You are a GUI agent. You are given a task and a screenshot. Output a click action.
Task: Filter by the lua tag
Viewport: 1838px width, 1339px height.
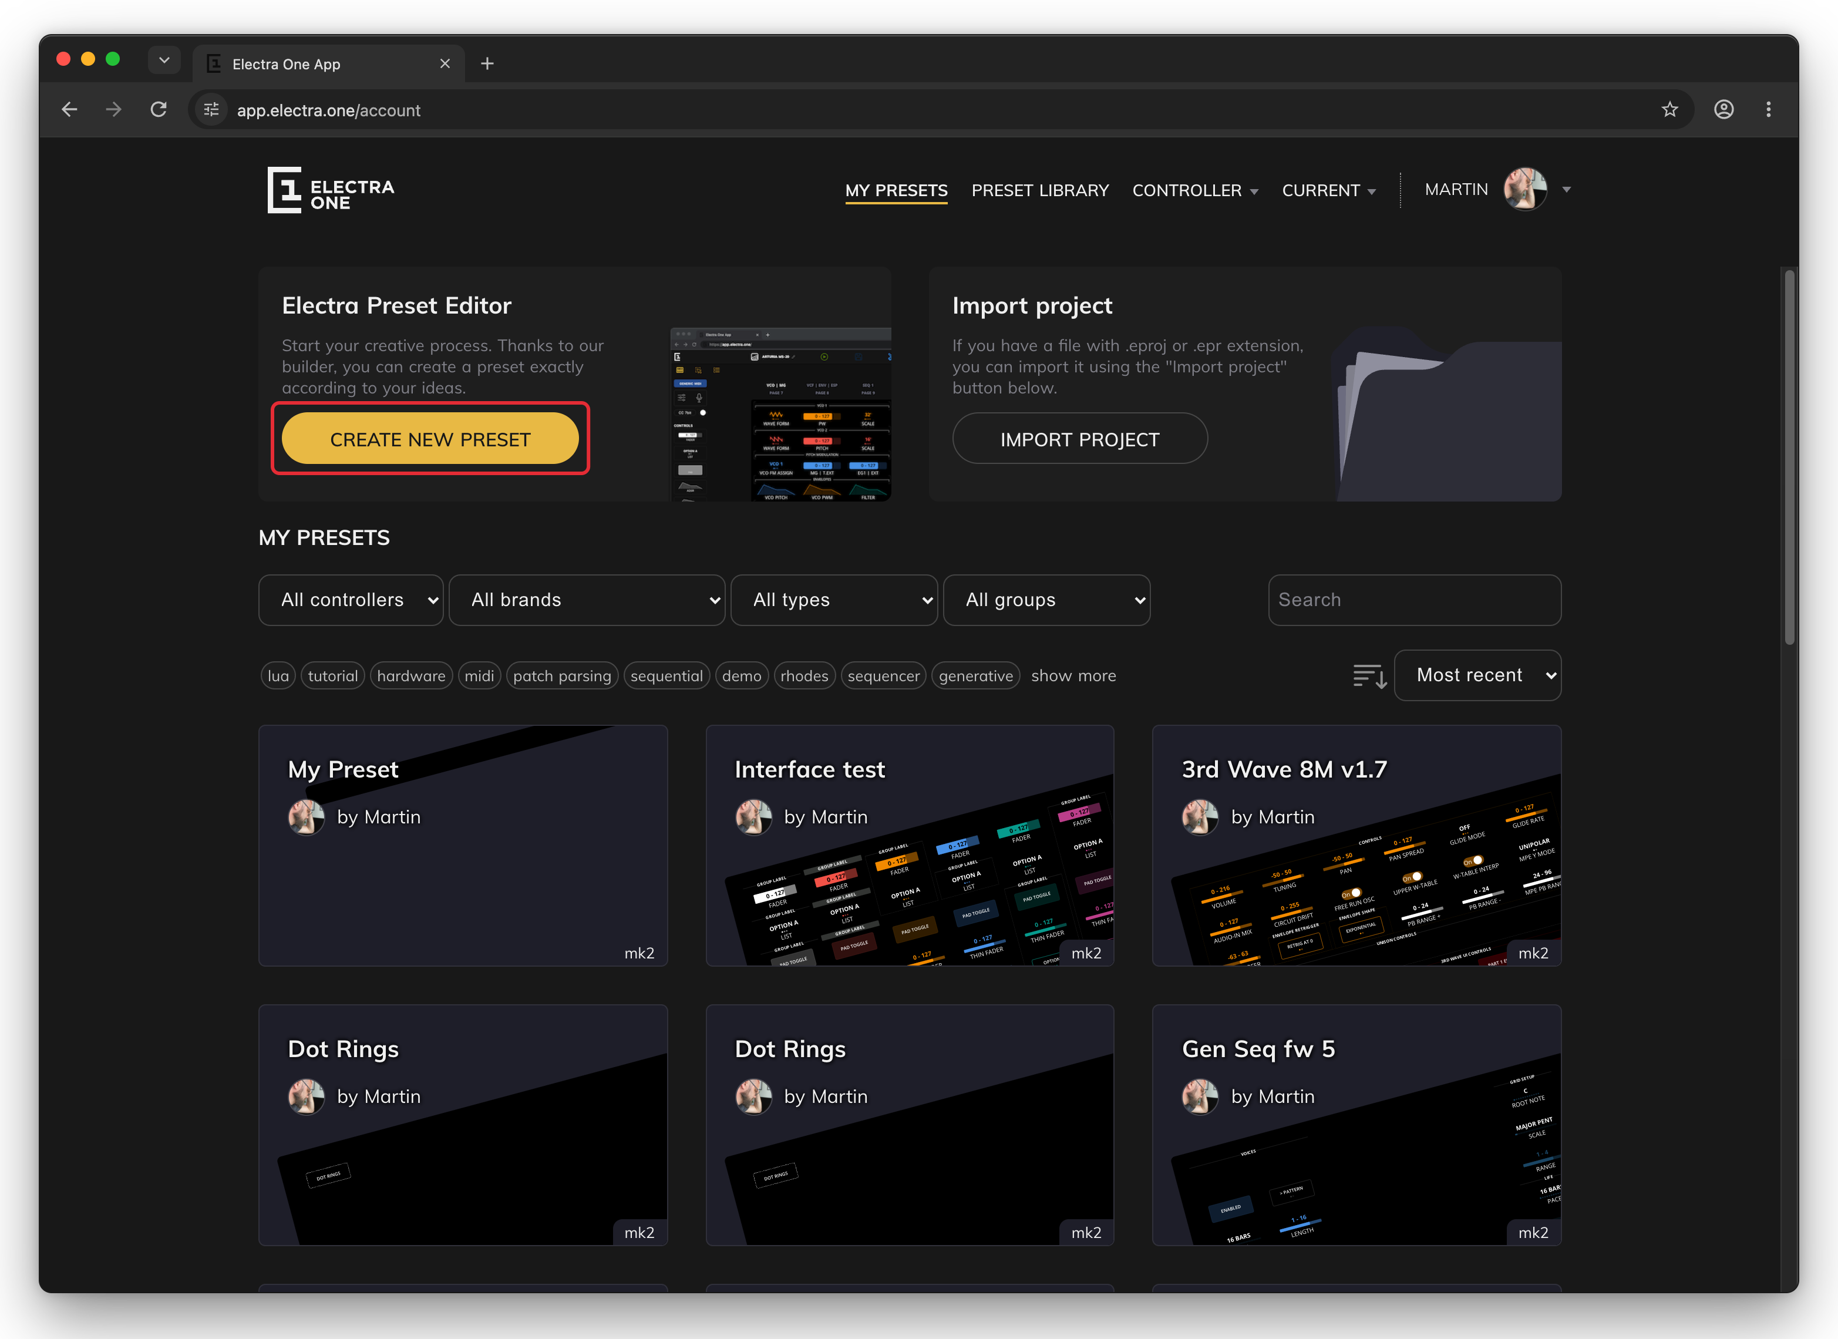278,676
